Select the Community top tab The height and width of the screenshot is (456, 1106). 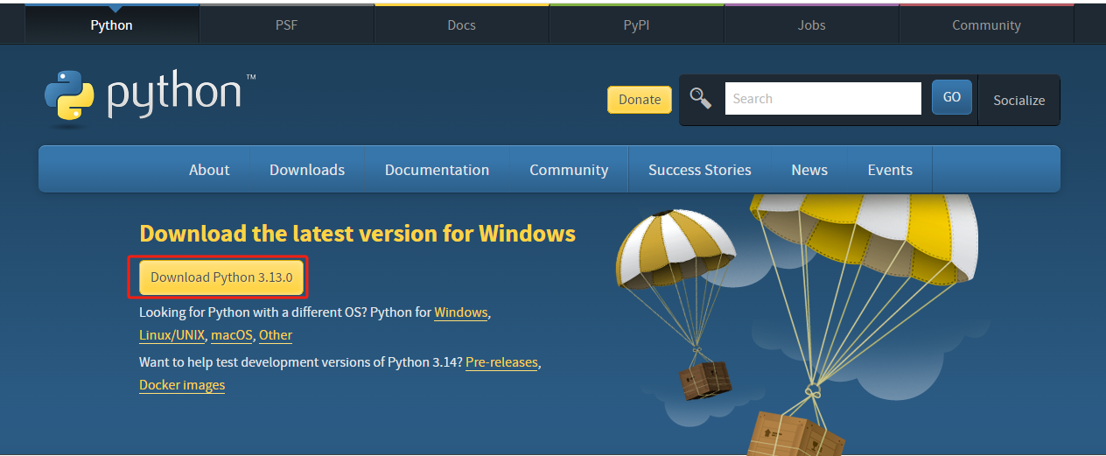[x=986, y=25]
